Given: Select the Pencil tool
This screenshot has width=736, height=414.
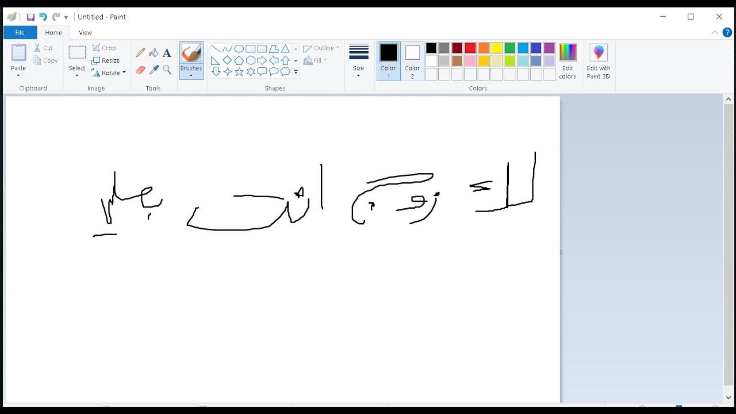Looking at the screenshot, I should pyautogui.click(x=140, y=53).
